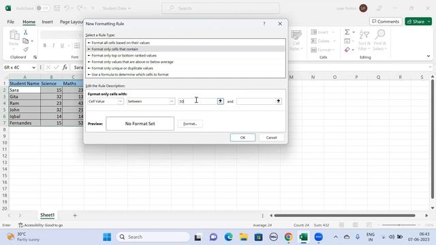The height and width of the screenshot is (245, 436).
Task: Open the File tab
Action: (x=11, y=22)
